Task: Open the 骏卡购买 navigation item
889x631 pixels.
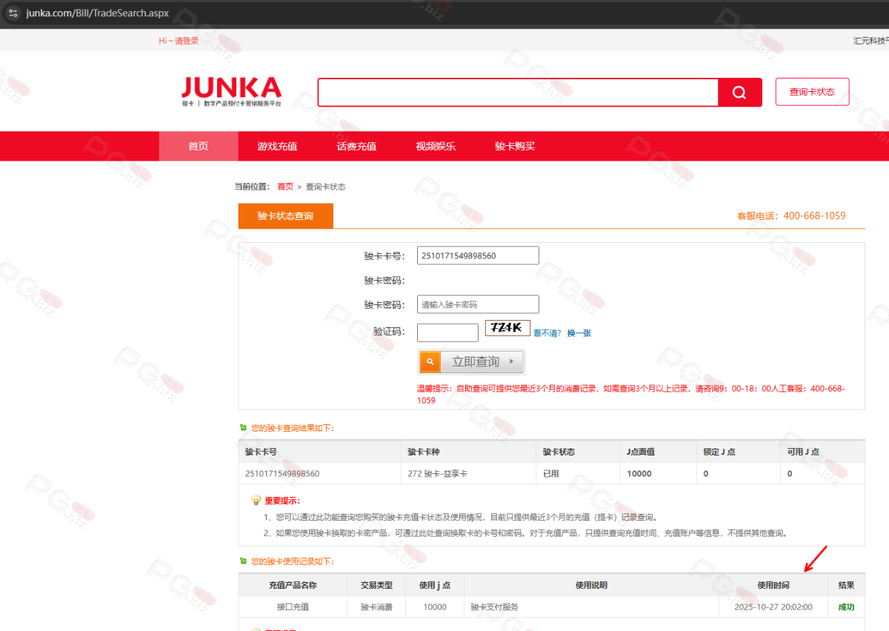Action: tap(515, 146)
